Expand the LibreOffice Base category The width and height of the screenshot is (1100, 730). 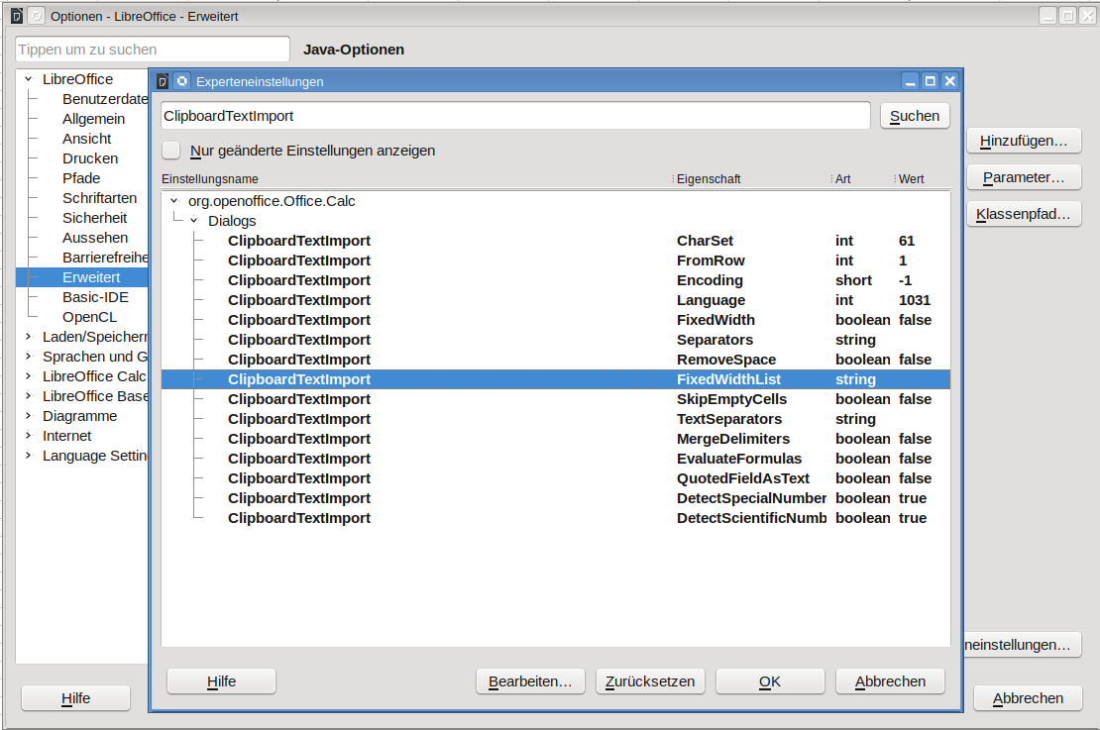point(28,396)
